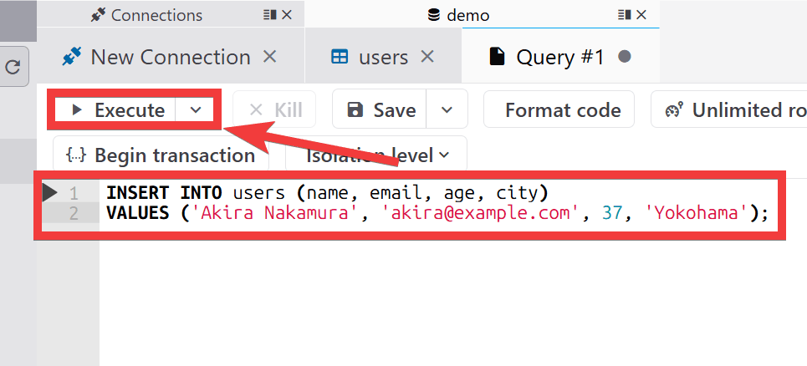Image resolution: width=807 pixels, height=366 pixels.
Task: Close the New Connection tab
Action: tap(269, 56)
